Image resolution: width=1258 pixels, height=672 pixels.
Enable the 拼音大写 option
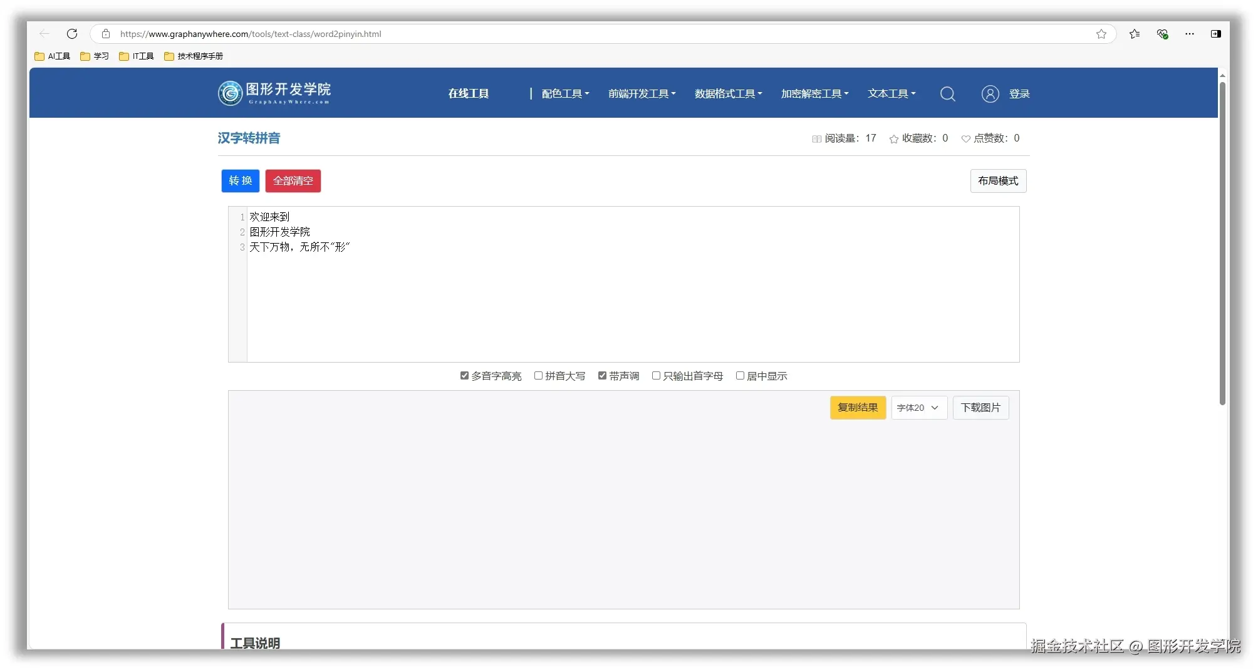click(538, 375)
